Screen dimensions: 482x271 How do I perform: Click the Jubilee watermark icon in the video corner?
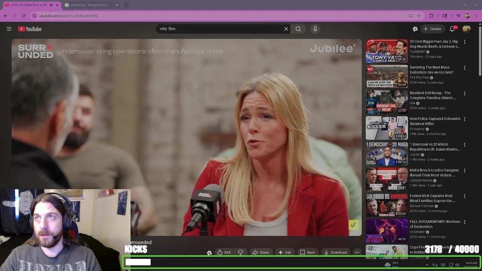(353, 225)
